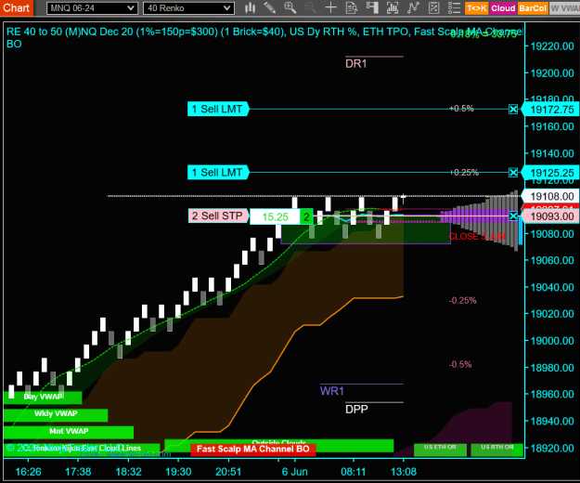Click the -0.5% level label
Image resolution: width=580 pixels, height=483 pixels.
click(x=460, y=364)
